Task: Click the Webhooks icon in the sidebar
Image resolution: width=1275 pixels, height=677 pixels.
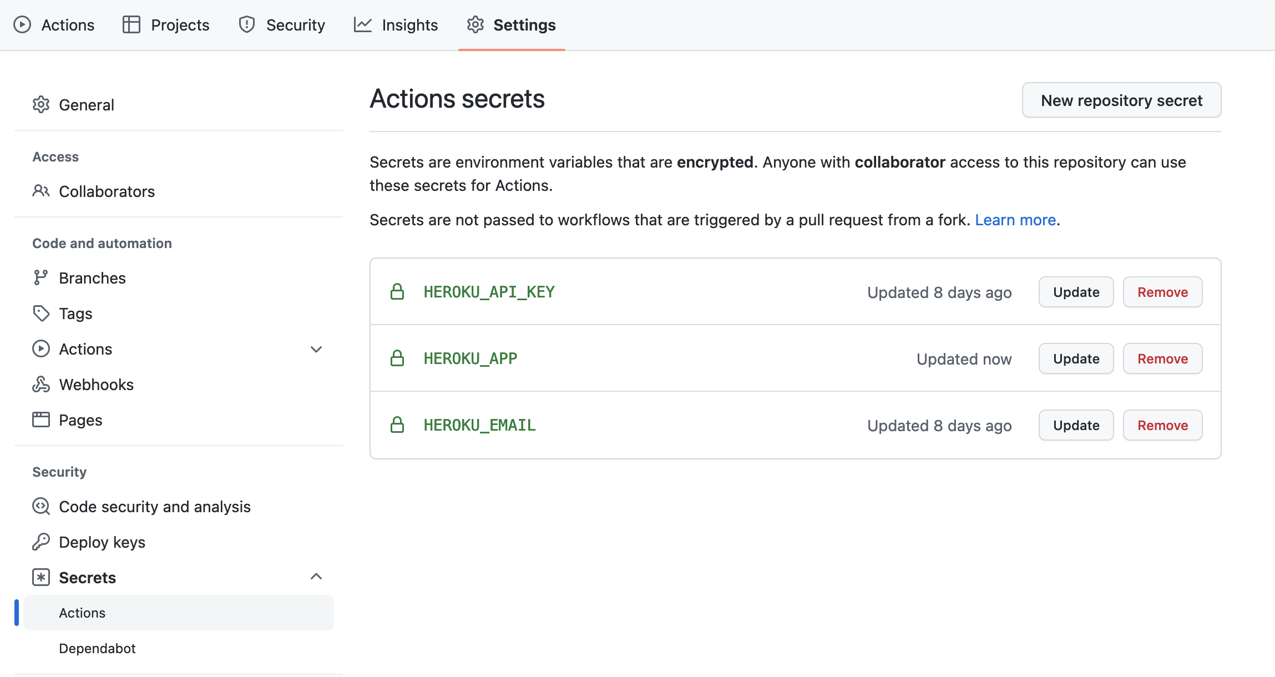Action: tap(41, 385)
